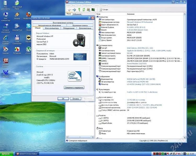Open Сетевое окружение desktop icon
Screen dimensions: 196x156
click(5, 28)
